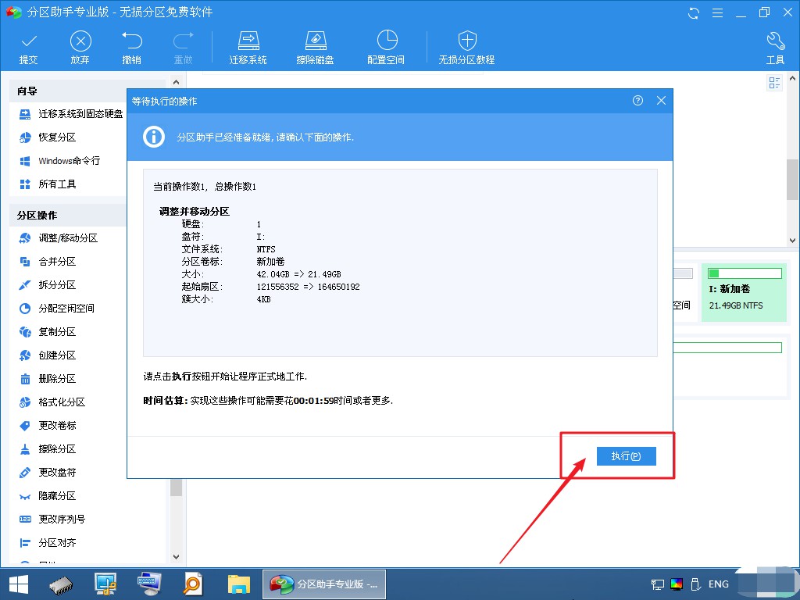The width and height of the screenshot is (800, 600).
Task: Open the 无损分区教程 tutorial
Action: [x=467, y=48]
